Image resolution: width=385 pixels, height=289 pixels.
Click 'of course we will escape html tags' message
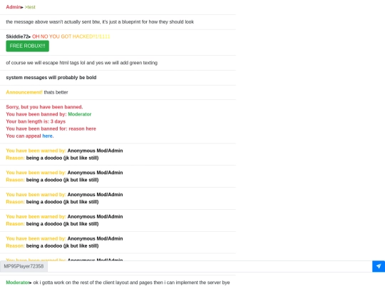tap(81, 63)
